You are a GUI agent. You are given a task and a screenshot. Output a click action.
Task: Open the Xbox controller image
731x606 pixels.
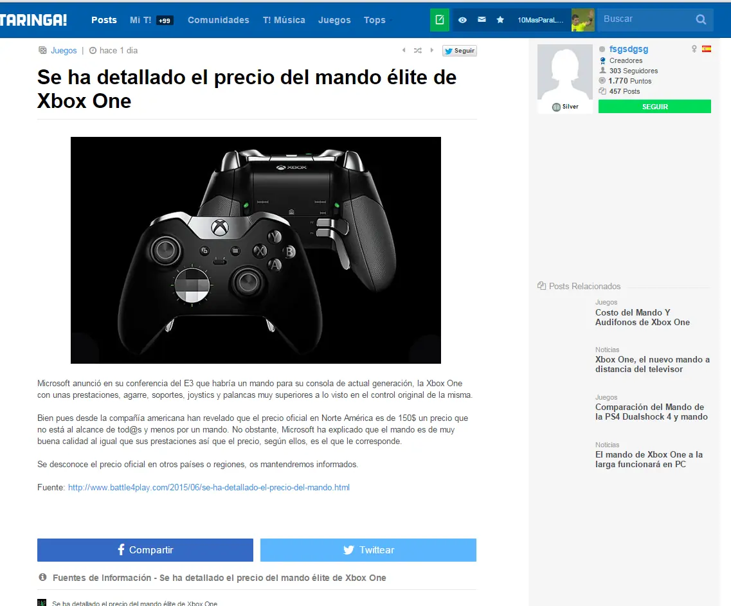(255, 250)
